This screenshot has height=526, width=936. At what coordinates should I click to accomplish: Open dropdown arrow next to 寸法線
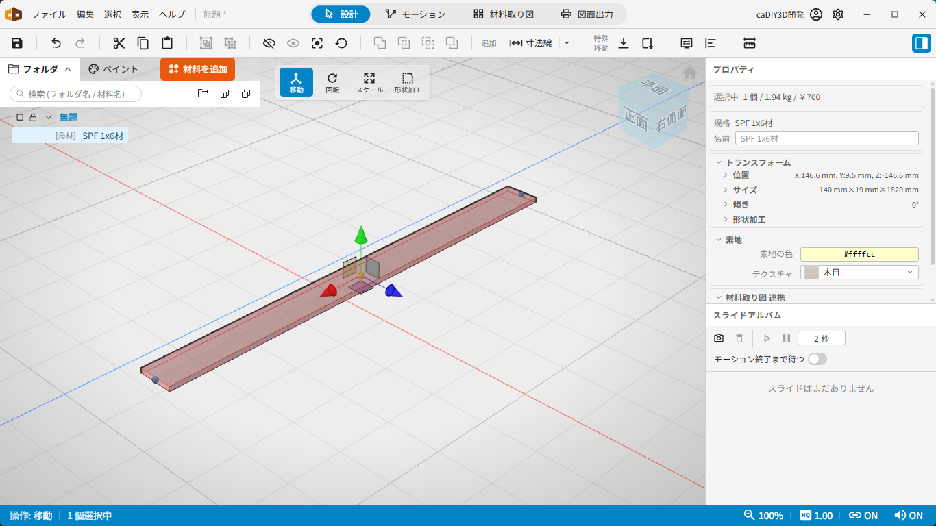(x=567, y=43)
